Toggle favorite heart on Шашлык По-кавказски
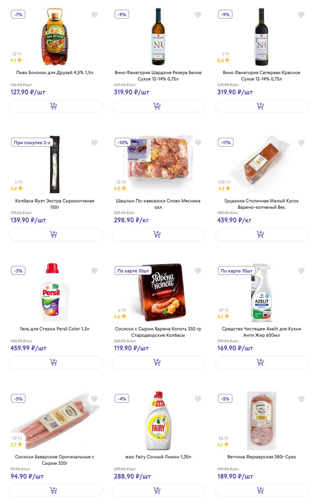 (198, 143)
